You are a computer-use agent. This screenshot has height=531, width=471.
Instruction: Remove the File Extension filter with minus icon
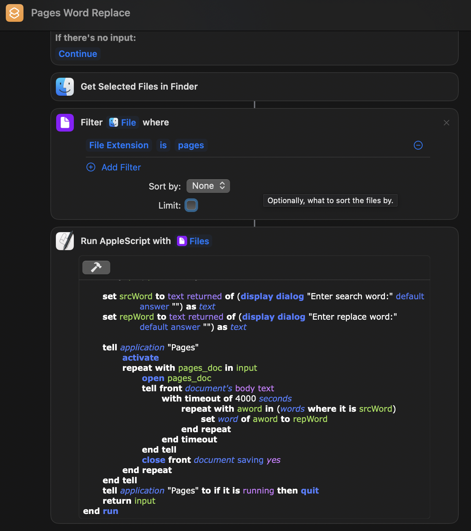click(418, 145)
